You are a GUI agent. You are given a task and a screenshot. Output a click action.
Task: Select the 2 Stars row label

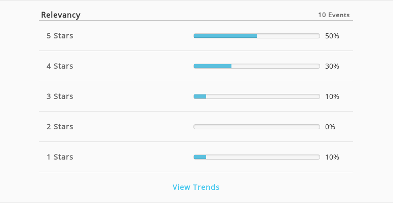click(x=60, y=127)
